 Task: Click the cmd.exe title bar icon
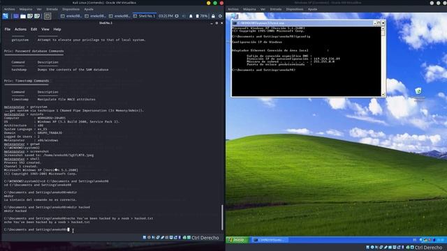click(x=235, y=23)
